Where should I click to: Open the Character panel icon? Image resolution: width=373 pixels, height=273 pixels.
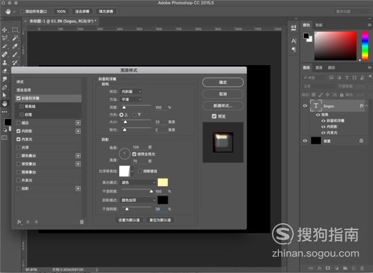point(294,41)
